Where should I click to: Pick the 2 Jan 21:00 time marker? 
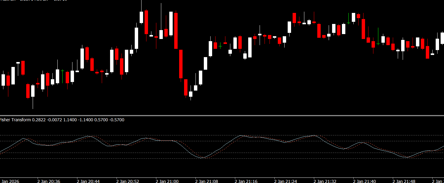(x=167, y=181)
